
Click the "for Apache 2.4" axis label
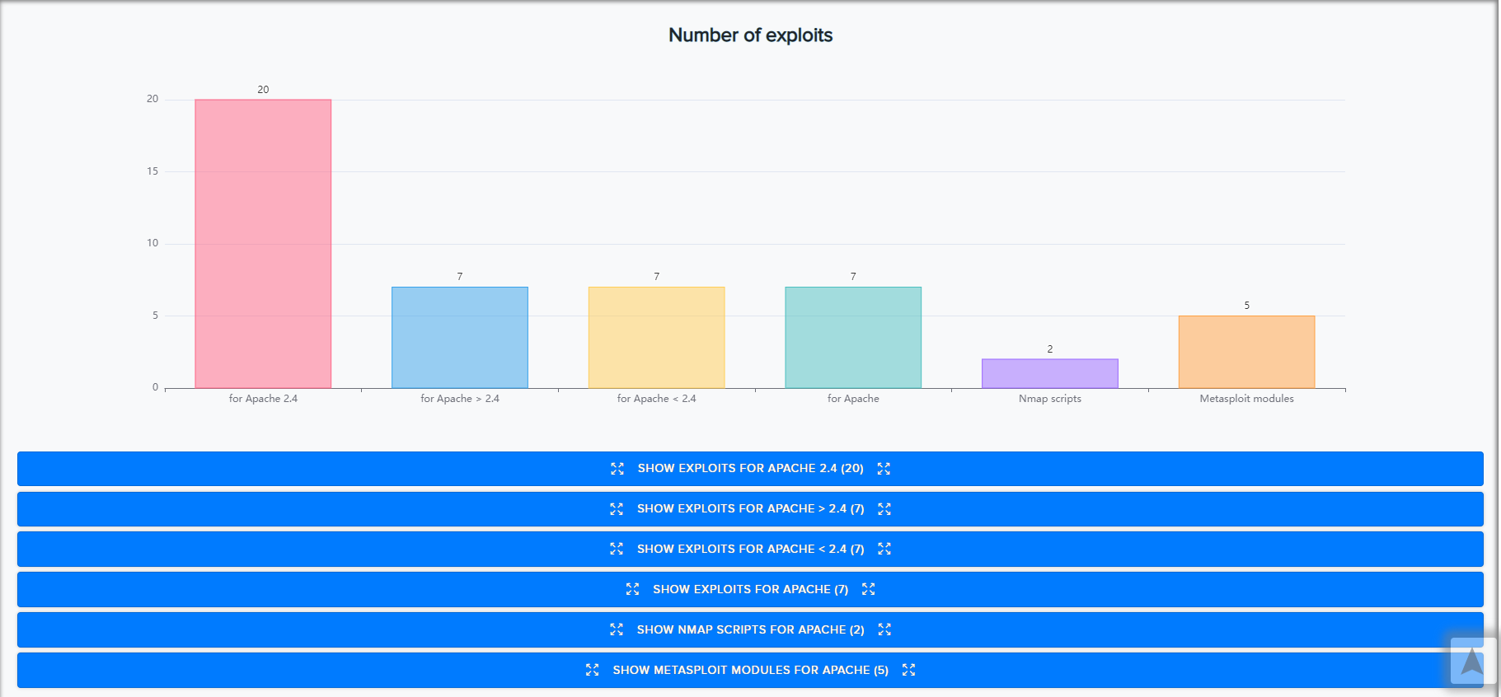263,399
